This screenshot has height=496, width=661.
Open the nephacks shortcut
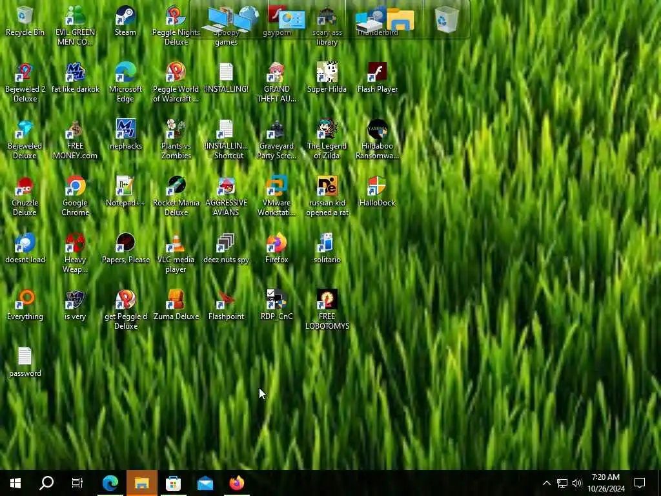tap(125, 135)
